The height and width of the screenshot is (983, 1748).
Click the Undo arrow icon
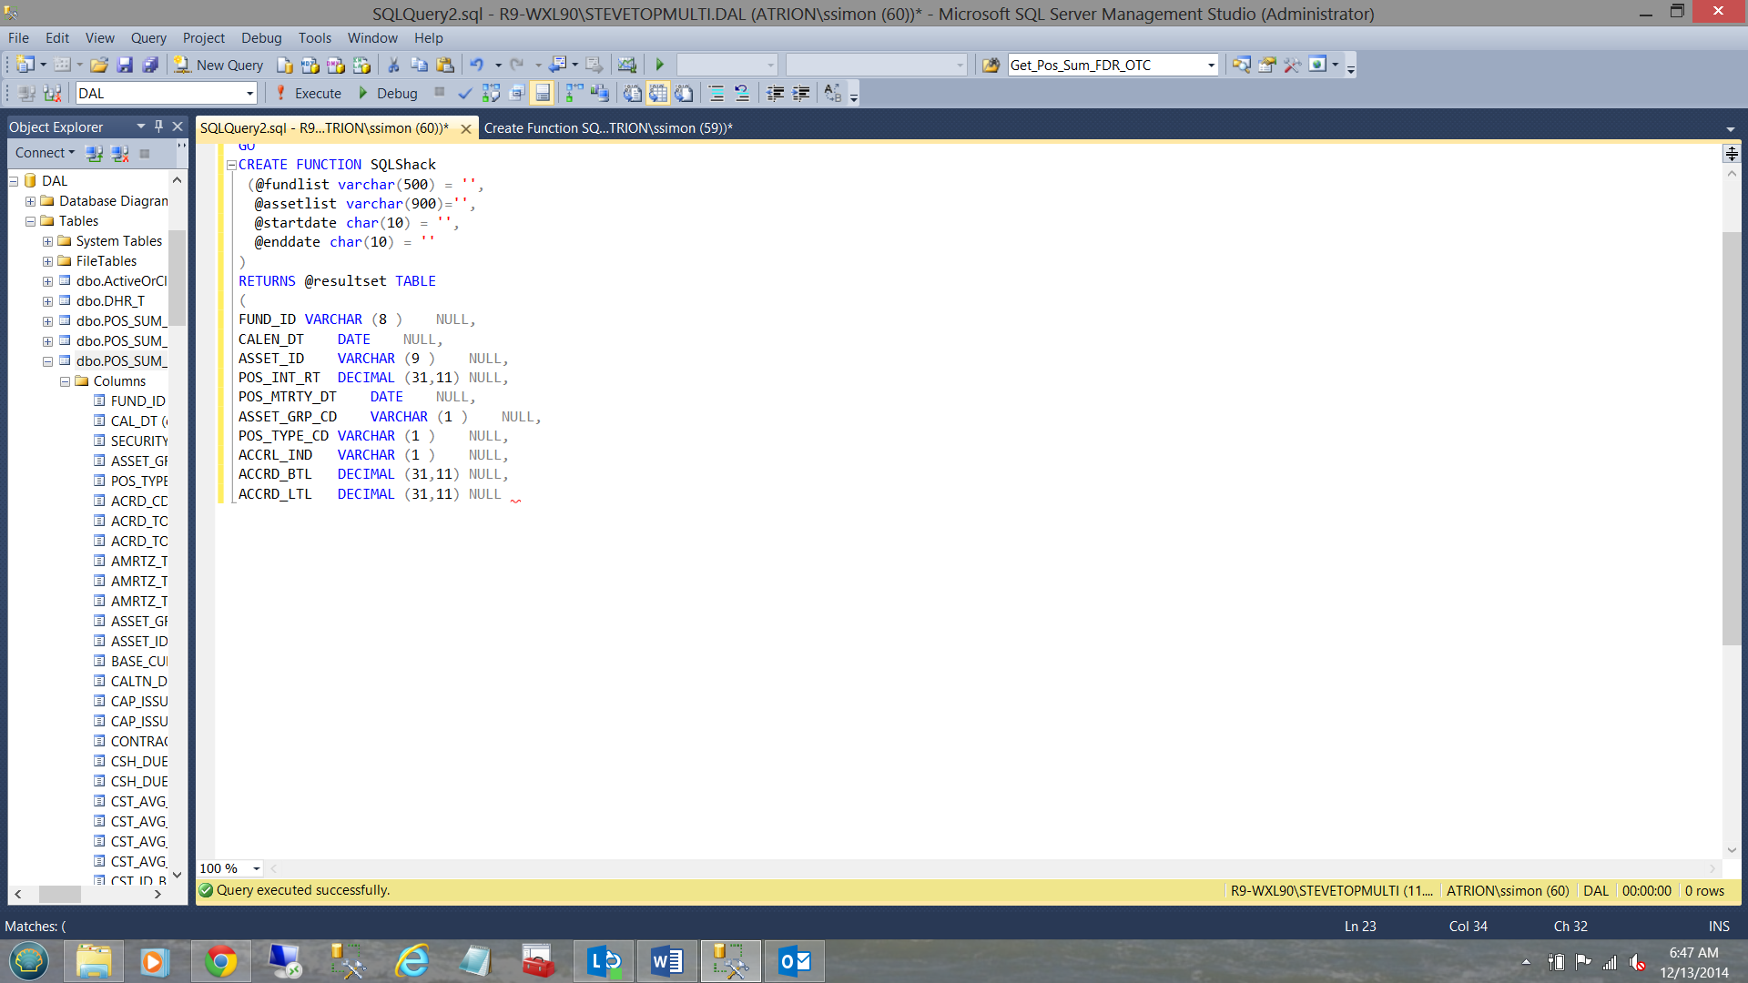[x=476, y=66]
